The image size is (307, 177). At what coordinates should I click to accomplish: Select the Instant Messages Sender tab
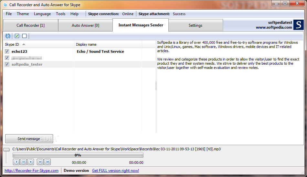click(141, 25)
